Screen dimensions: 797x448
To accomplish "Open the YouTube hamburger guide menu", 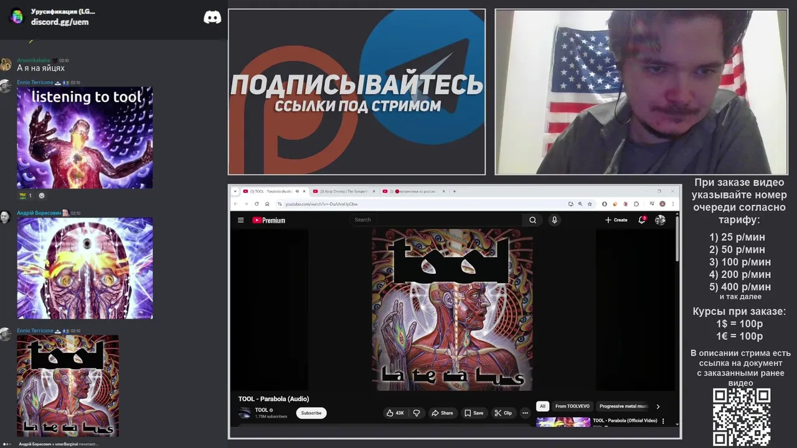I will (240, 220).
